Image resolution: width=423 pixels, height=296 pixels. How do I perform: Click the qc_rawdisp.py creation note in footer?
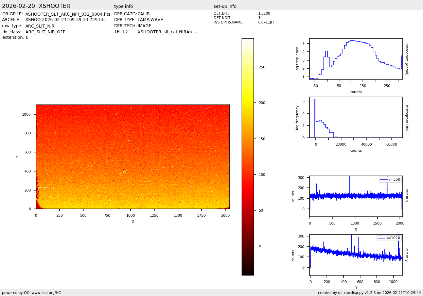pyautogui.click(x=369, y=293)
